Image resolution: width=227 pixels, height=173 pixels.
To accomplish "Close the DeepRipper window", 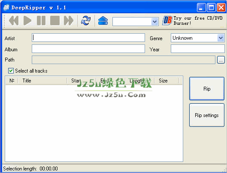I will [221, 8].
